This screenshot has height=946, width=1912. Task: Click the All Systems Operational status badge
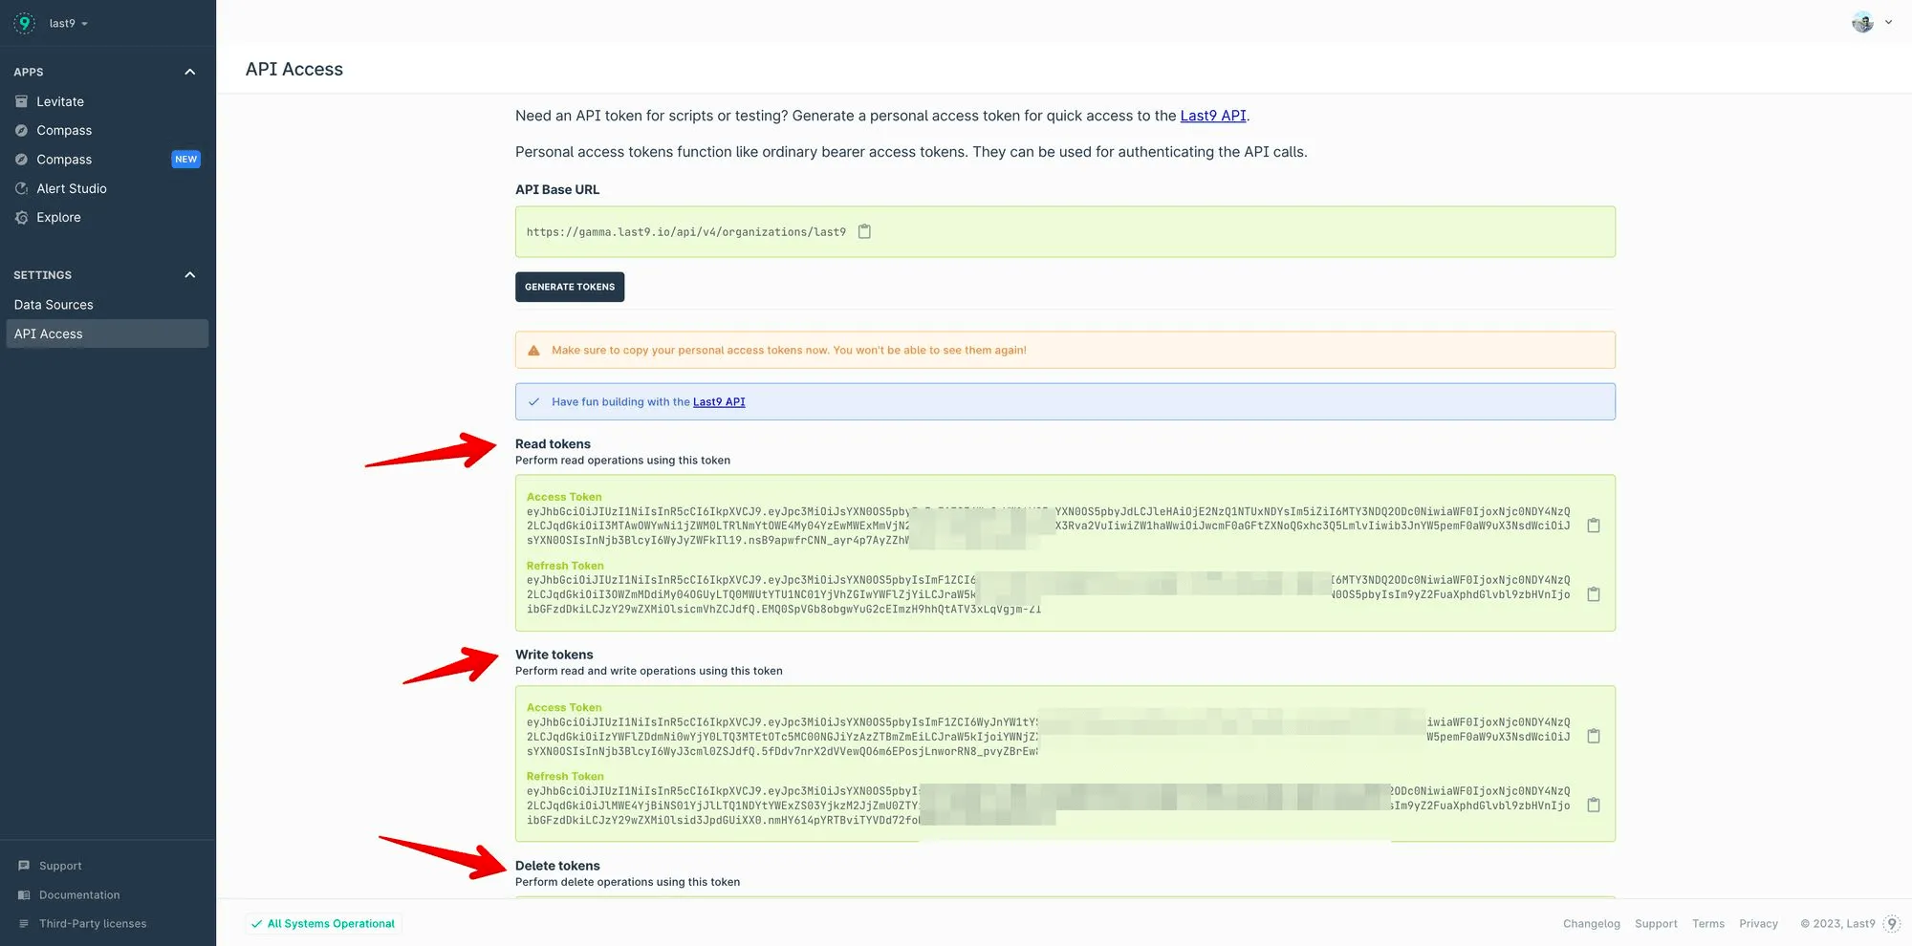[323, 923]
